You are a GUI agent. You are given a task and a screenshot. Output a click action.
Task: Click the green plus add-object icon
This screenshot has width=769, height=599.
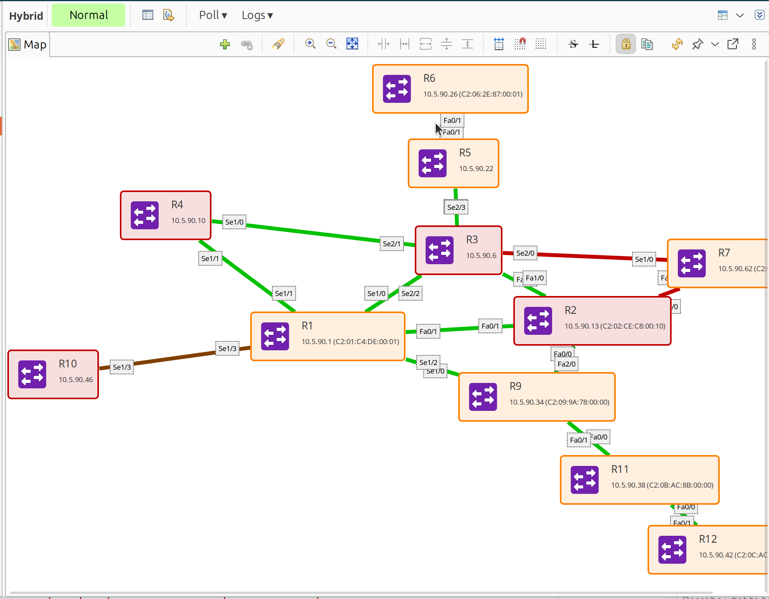pyautogui.click(x=225, y=44)
